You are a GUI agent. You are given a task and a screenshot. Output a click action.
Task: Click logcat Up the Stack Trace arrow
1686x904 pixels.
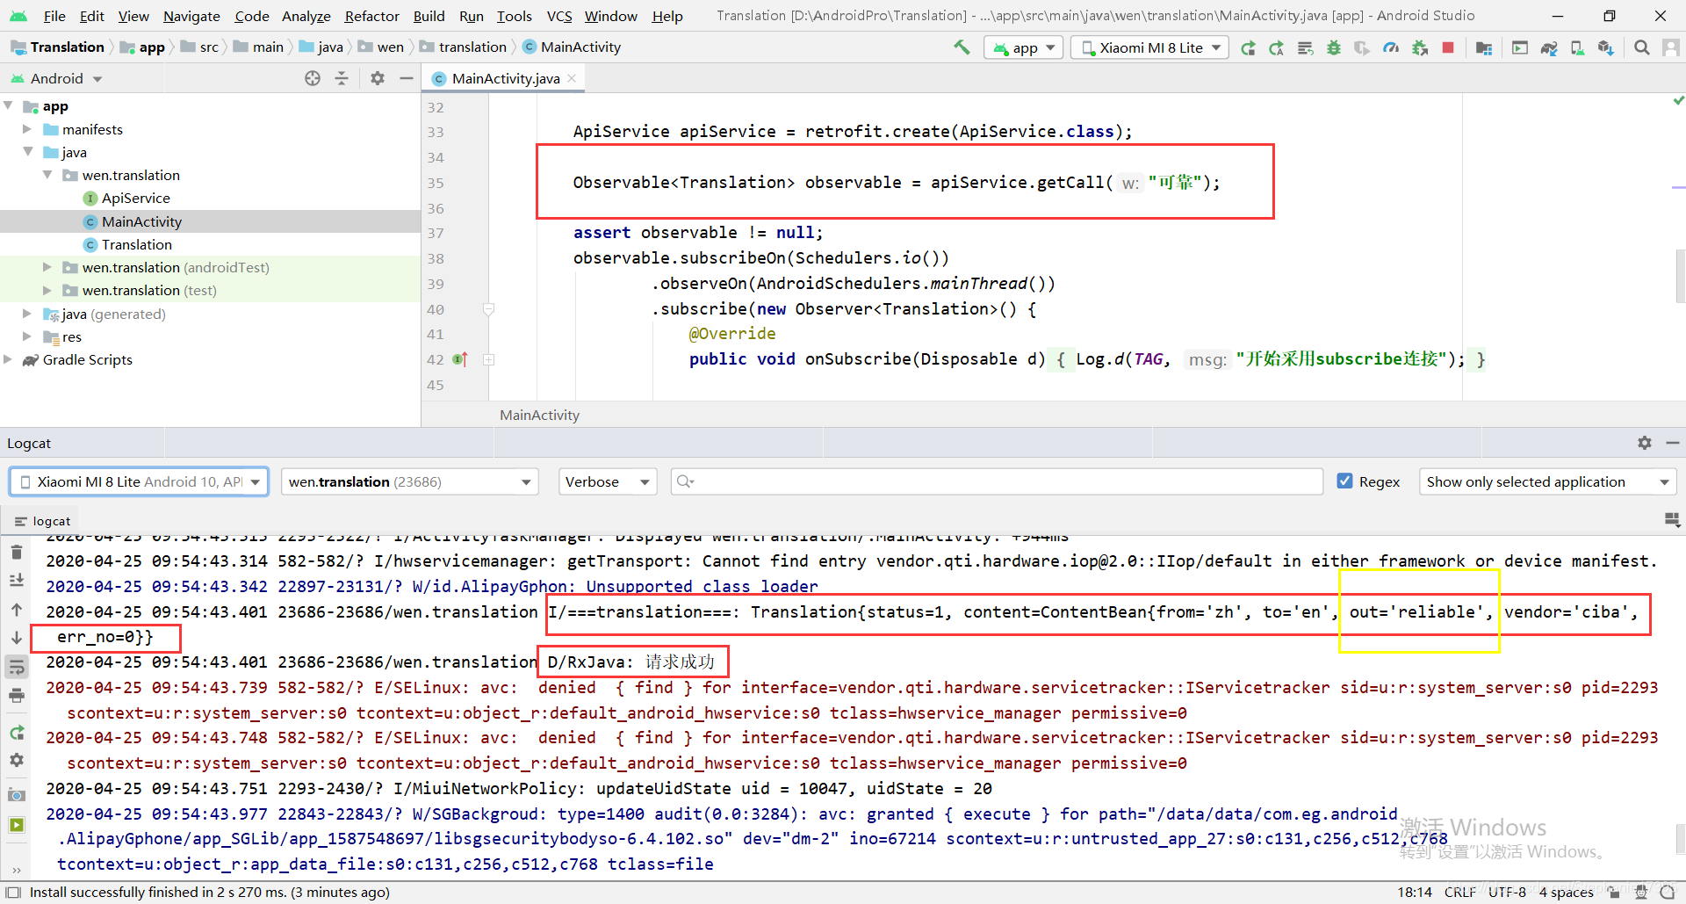(17, 609)
